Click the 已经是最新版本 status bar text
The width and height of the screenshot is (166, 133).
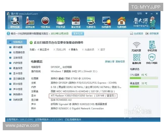tap(73, 120)
